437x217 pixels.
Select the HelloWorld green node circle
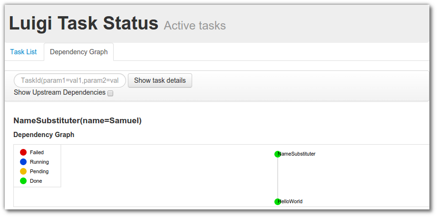click(277, 201)
